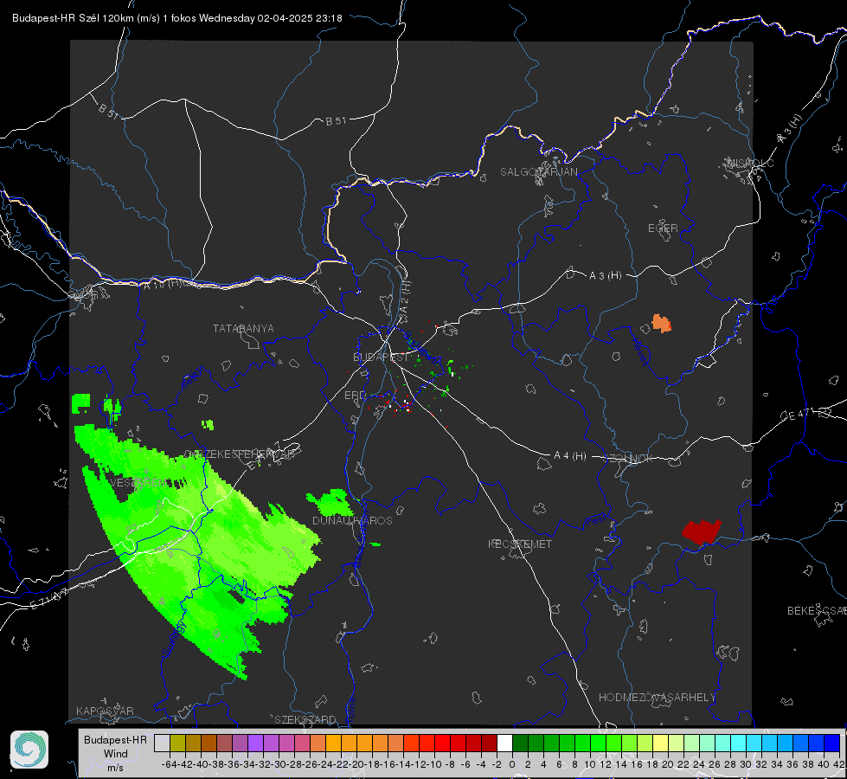Click the HÓDMEZŐVÁSÁRHELY label
Viewport: 847px width, 779px height.
[x=657, y=698]
